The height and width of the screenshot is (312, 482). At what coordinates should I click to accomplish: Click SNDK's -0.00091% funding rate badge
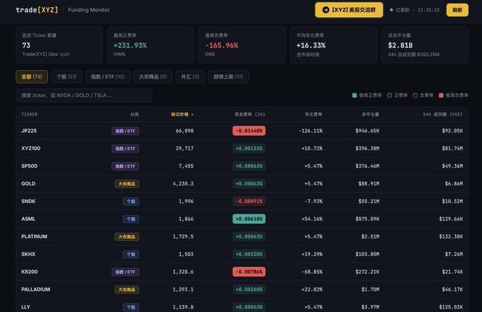tap(249, 201)
